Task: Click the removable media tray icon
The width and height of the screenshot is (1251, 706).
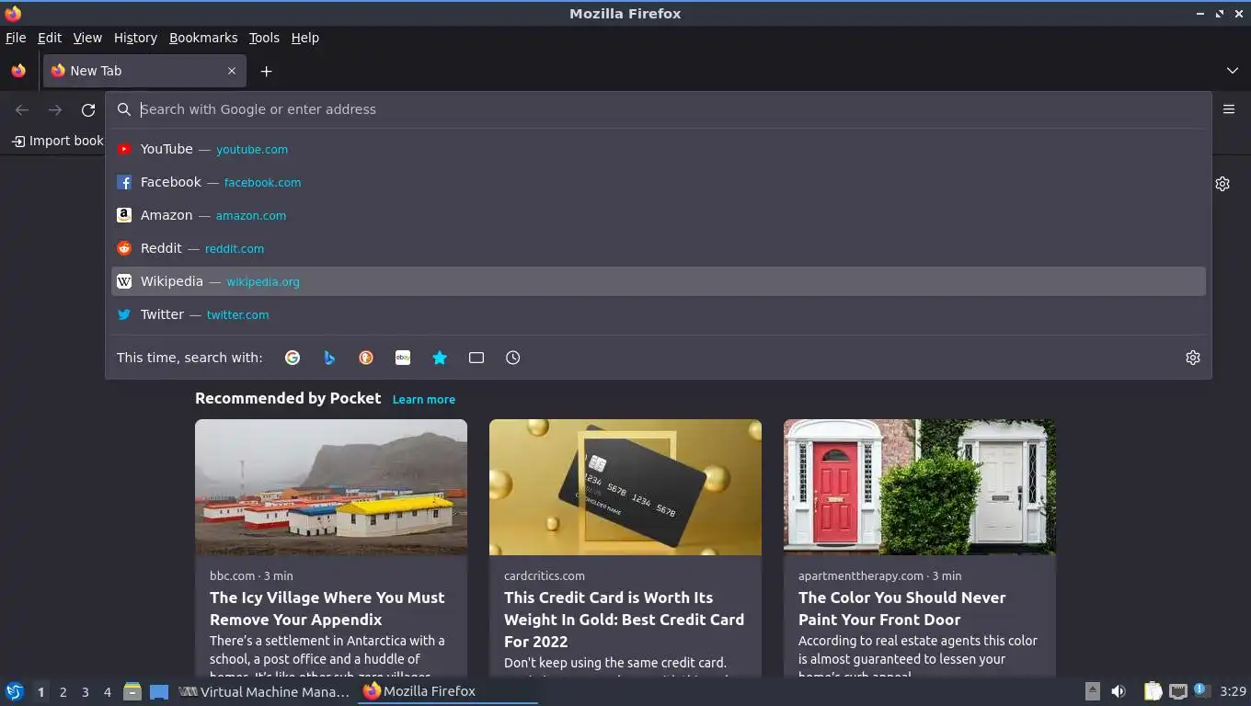Action: [1093, 691]
